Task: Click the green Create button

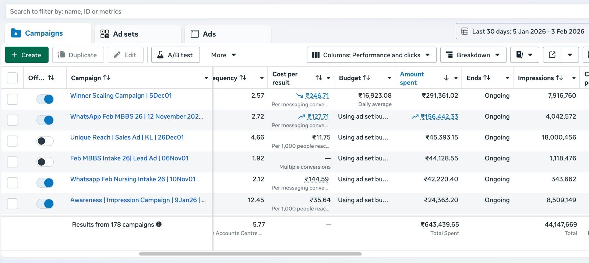Action: 27,55
